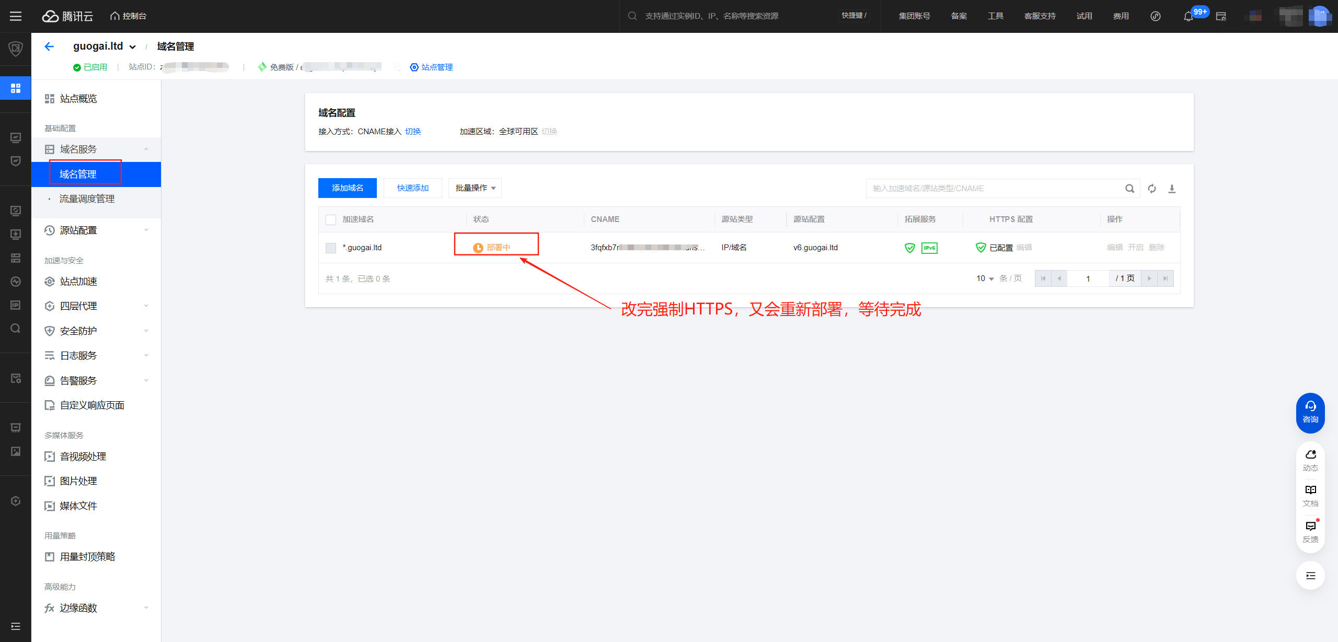Viewport: 1338px width, 642px height.
Task: Open the 批量操作 dropdown
Action: click(x=475, y=188)
